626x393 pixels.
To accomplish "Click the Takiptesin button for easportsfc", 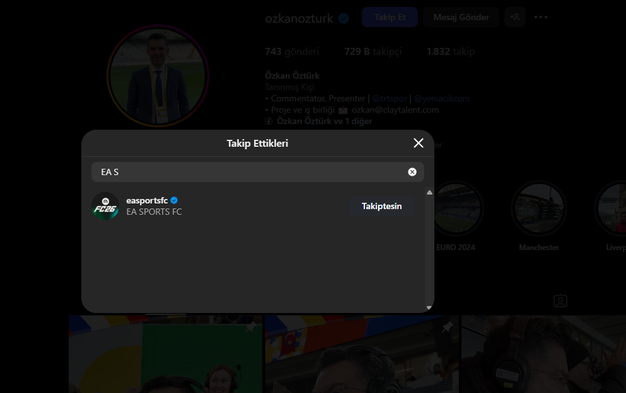I will 381,207.
